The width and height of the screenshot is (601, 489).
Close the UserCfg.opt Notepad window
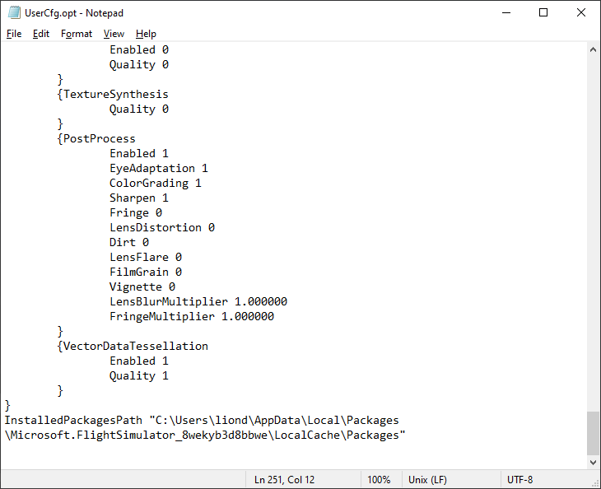point(581,12)
